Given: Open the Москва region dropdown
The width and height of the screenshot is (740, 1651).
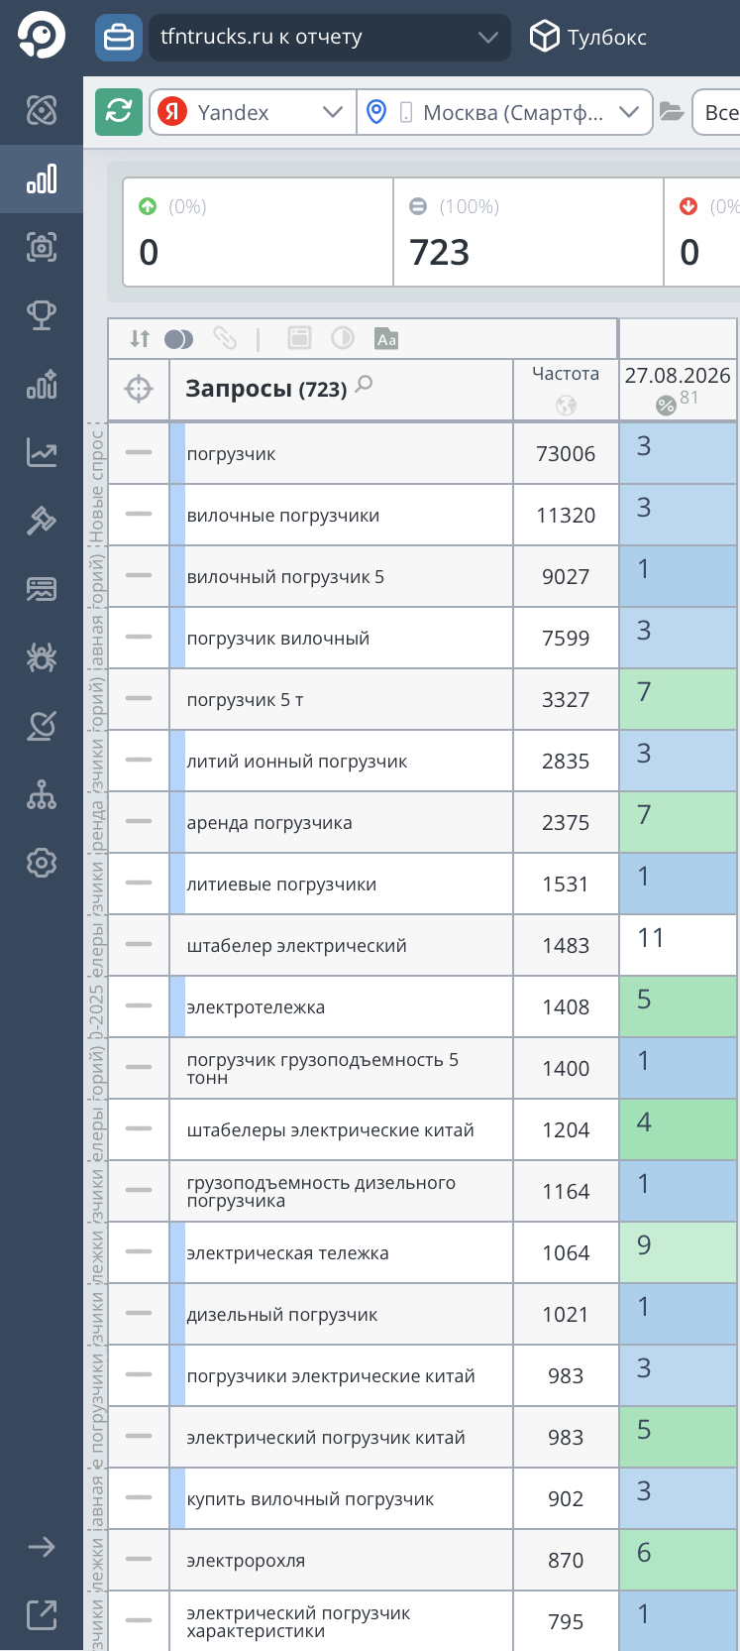Looking at the screenshot, I should pos(504,112).
